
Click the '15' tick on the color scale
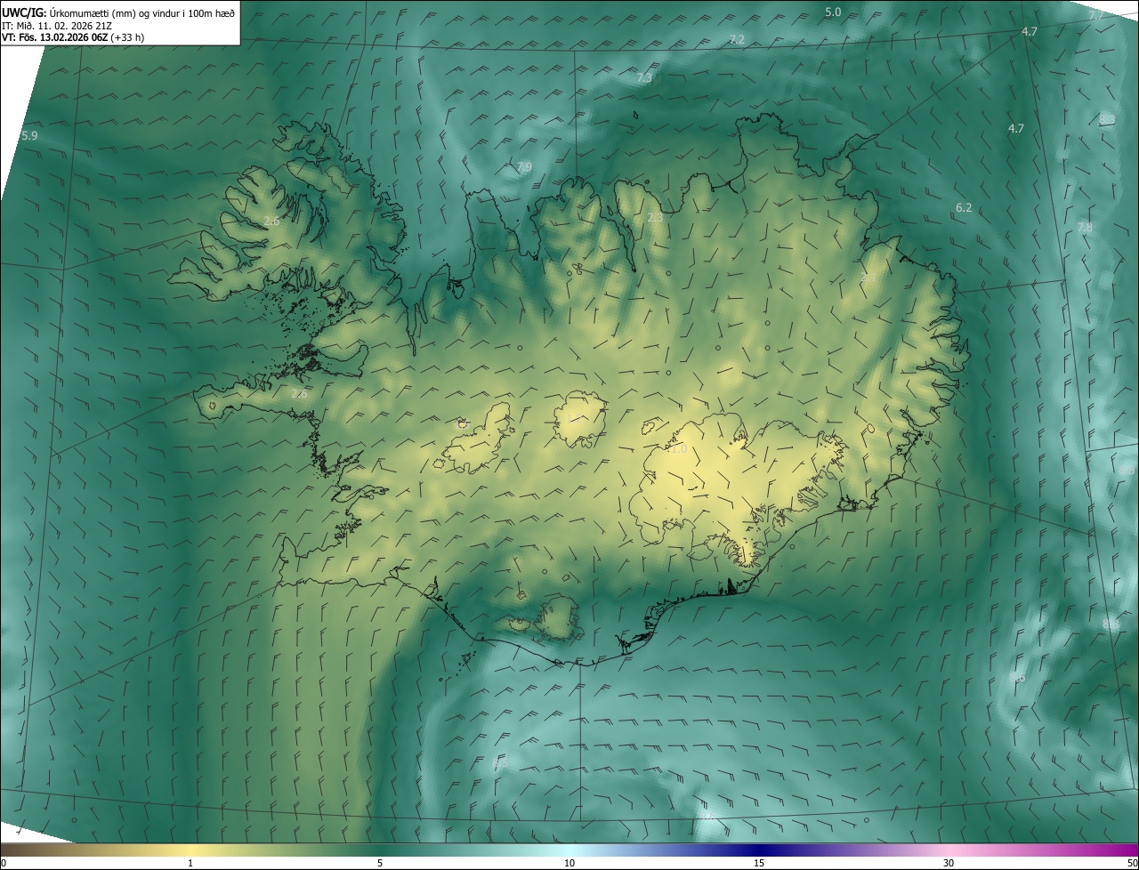tap(759, 863)
